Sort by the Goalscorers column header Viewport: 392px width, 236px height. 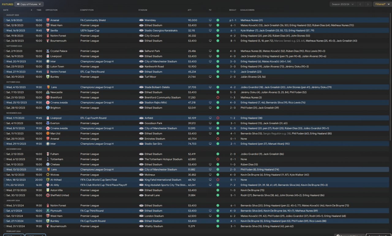[x=247, y=10]
